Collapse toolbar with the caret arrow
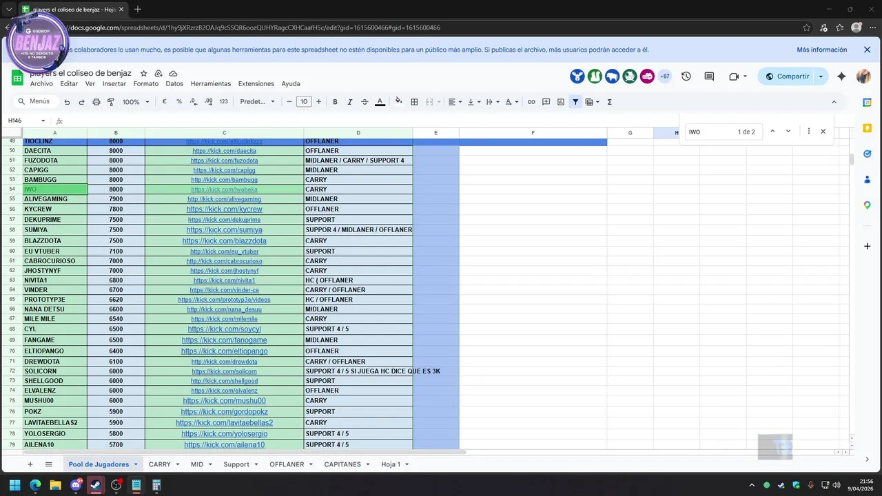 pos(834,102)
